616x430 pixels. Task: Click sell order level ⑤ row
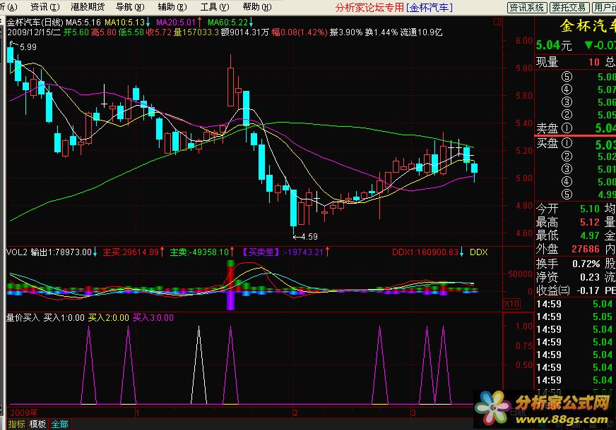576,76
